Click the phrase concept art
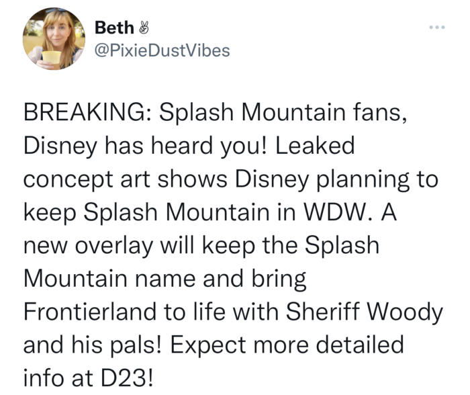Screen dimensions: 470x395 click(87, 179)
